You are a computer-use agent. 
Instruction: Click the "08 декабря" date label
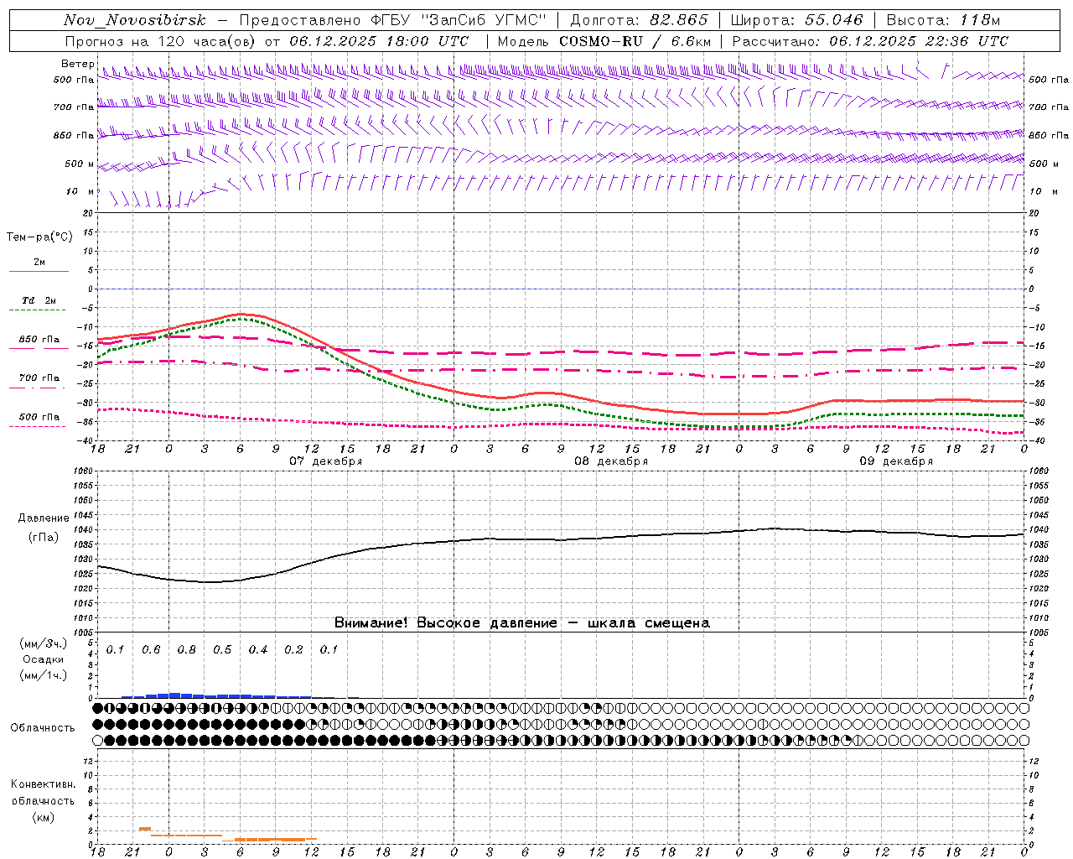click(x=611, y=461)
